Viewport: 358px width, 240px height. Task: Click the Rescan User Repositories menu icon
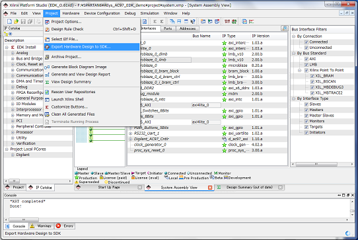47,92
